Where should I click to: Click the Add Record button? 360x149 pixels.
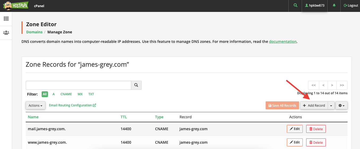314,105
